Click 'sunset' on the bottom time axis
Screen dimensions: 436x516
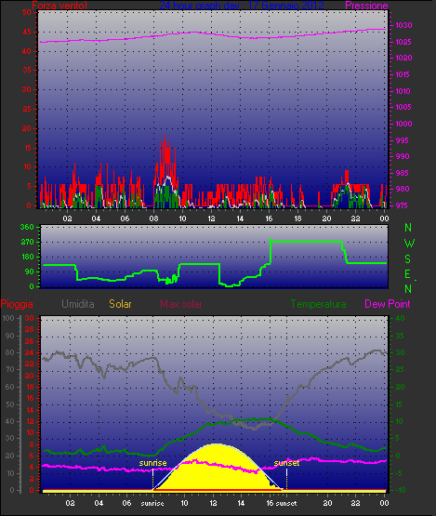pos(286,504)
